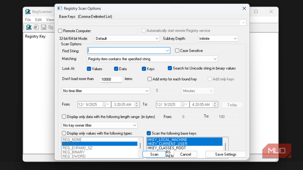The width and height of the screenshot is (303, 170).
Task: Enable the Case Sensitive checkbox
Action: (x=177, y=51)
